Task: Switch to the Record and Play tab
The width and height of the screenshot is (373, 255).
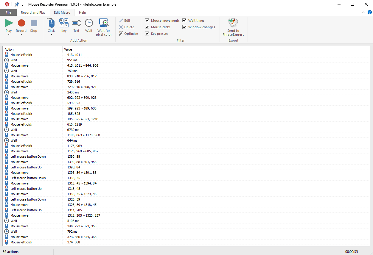Action: (x=33, y=12)
